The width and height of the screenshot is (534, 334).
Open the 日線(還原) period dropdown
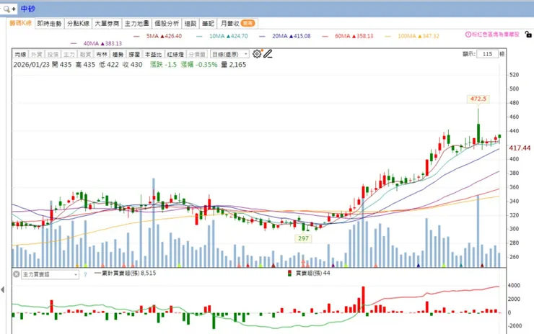[x=229, y=55]
